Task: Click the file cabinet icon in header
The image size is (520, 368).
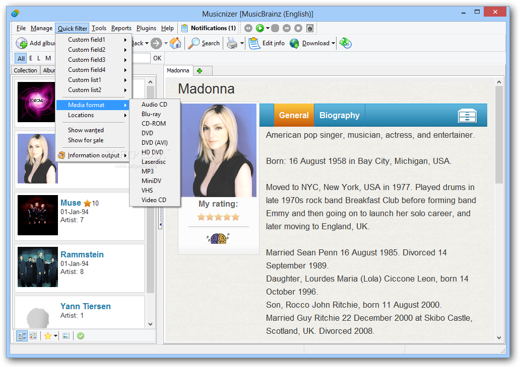Action: click(x=467, y=116)
